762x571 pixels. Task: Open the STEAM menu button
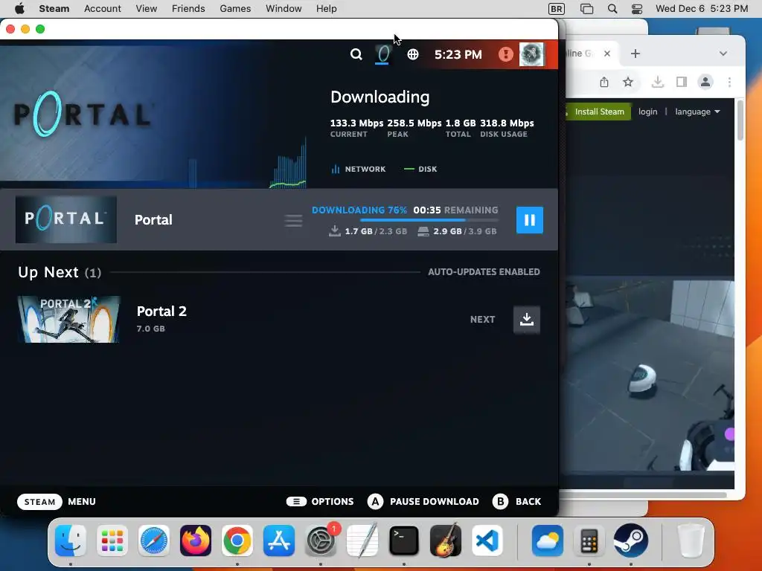pyautogui.click(x=40, y=502)
